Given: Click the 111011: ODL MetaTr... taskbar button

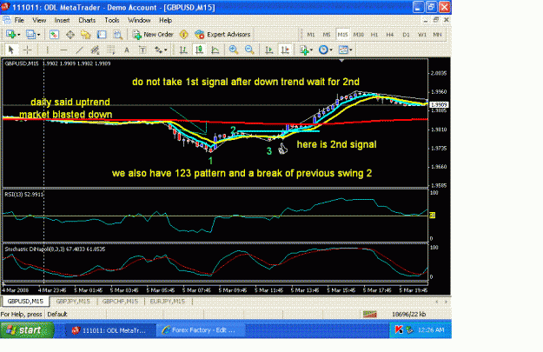Looking at the screenshot, I should click(110, 329).
